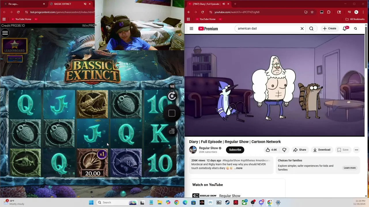Open YouTube Home bookmark in the left browser
This screenshot has width=369, height=207.
coord(21,19)
